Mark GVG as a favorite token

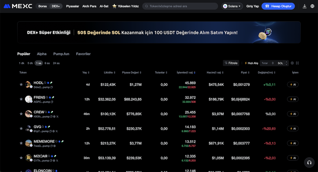tap(21, 128)
